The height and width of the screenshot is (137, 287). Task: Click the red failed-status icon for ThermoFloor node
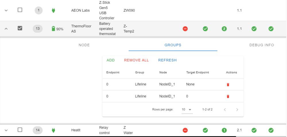click(x=185, y=29)
